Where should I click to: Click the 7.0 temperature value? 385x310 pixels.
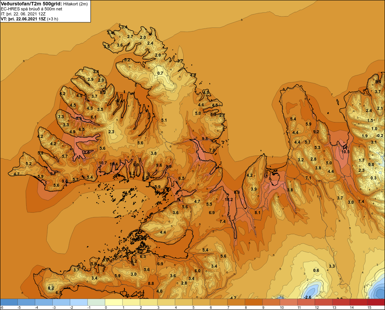click(x=212, y=150)
